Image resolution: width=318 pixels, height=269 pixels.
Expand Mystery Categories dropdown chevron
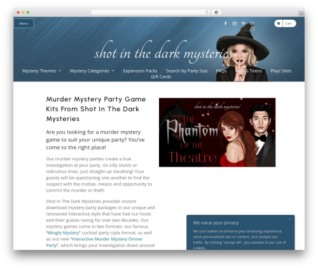point(113,71)
